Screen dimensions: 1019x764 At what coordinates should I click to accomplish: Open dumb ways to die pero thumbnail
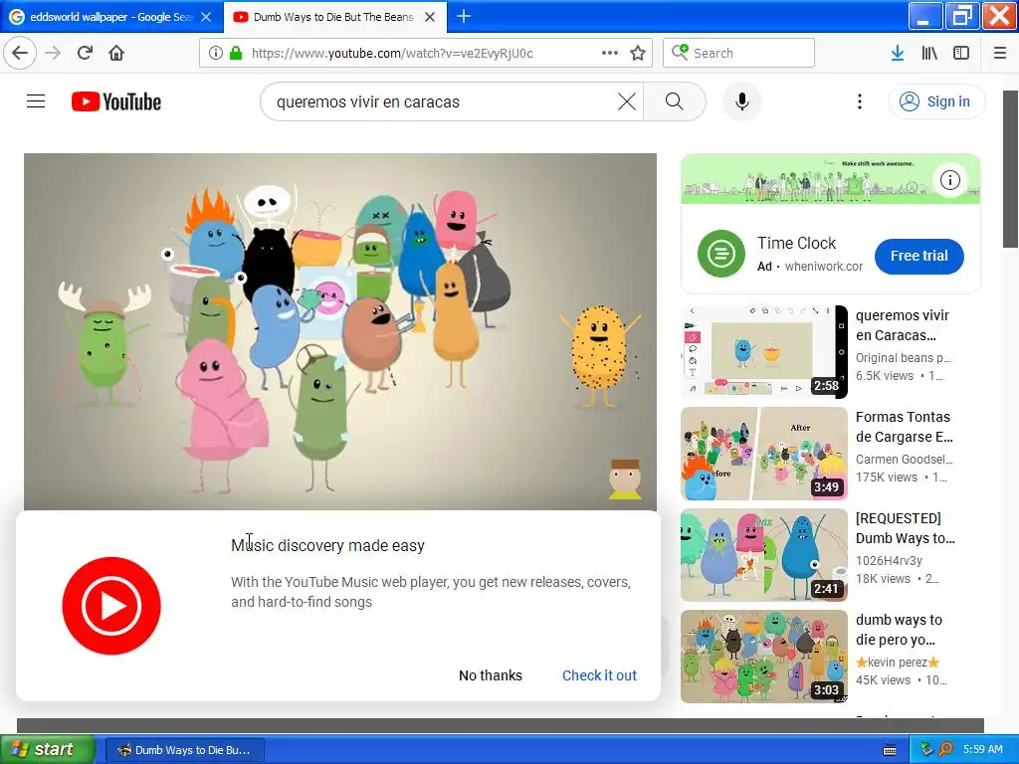[763, 657]
